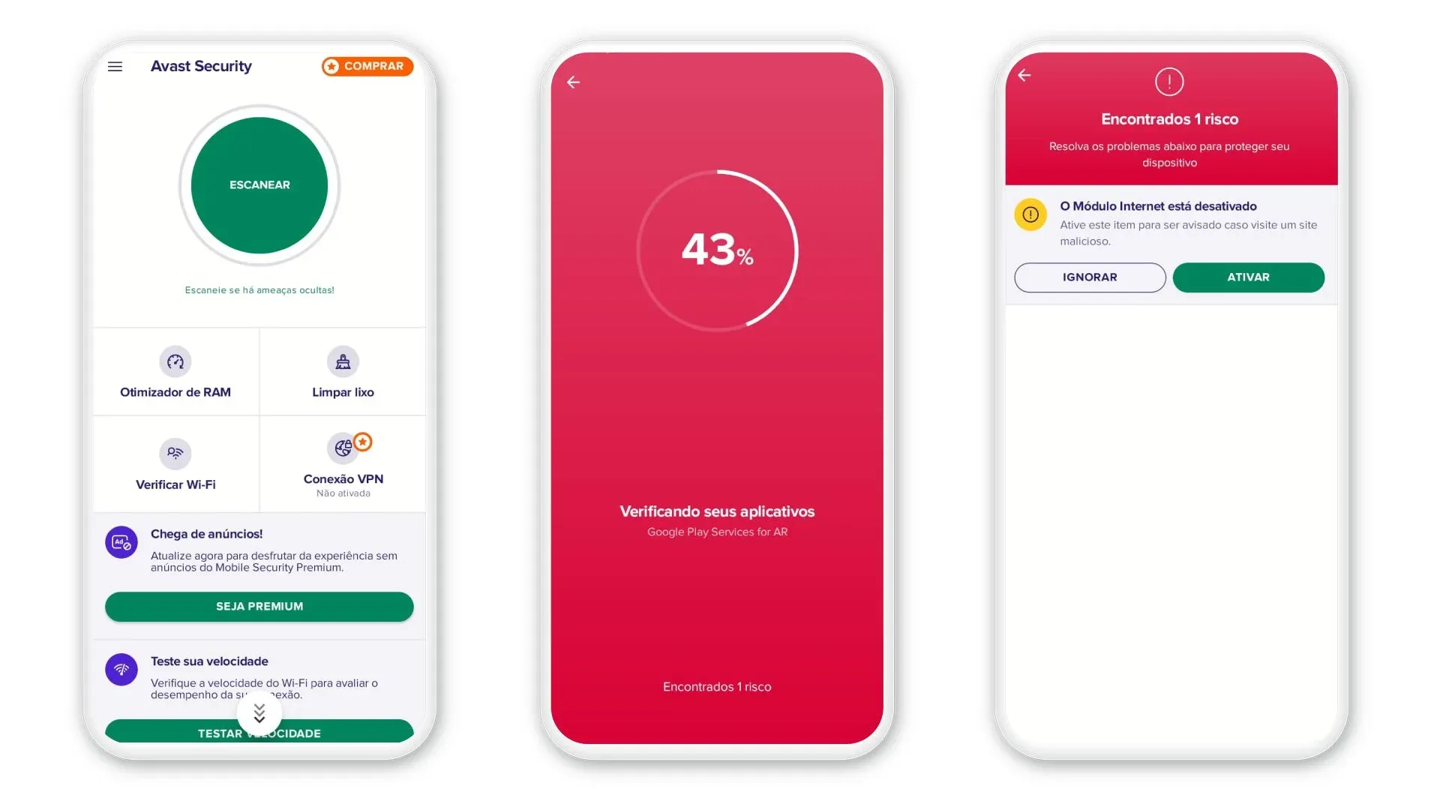Click COMPRAR purchase button

[x=367, y=66]
